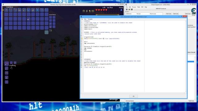Open the Cheat Engine D3D menu
This screenshot has width=198, height=111.
point(142,7)
